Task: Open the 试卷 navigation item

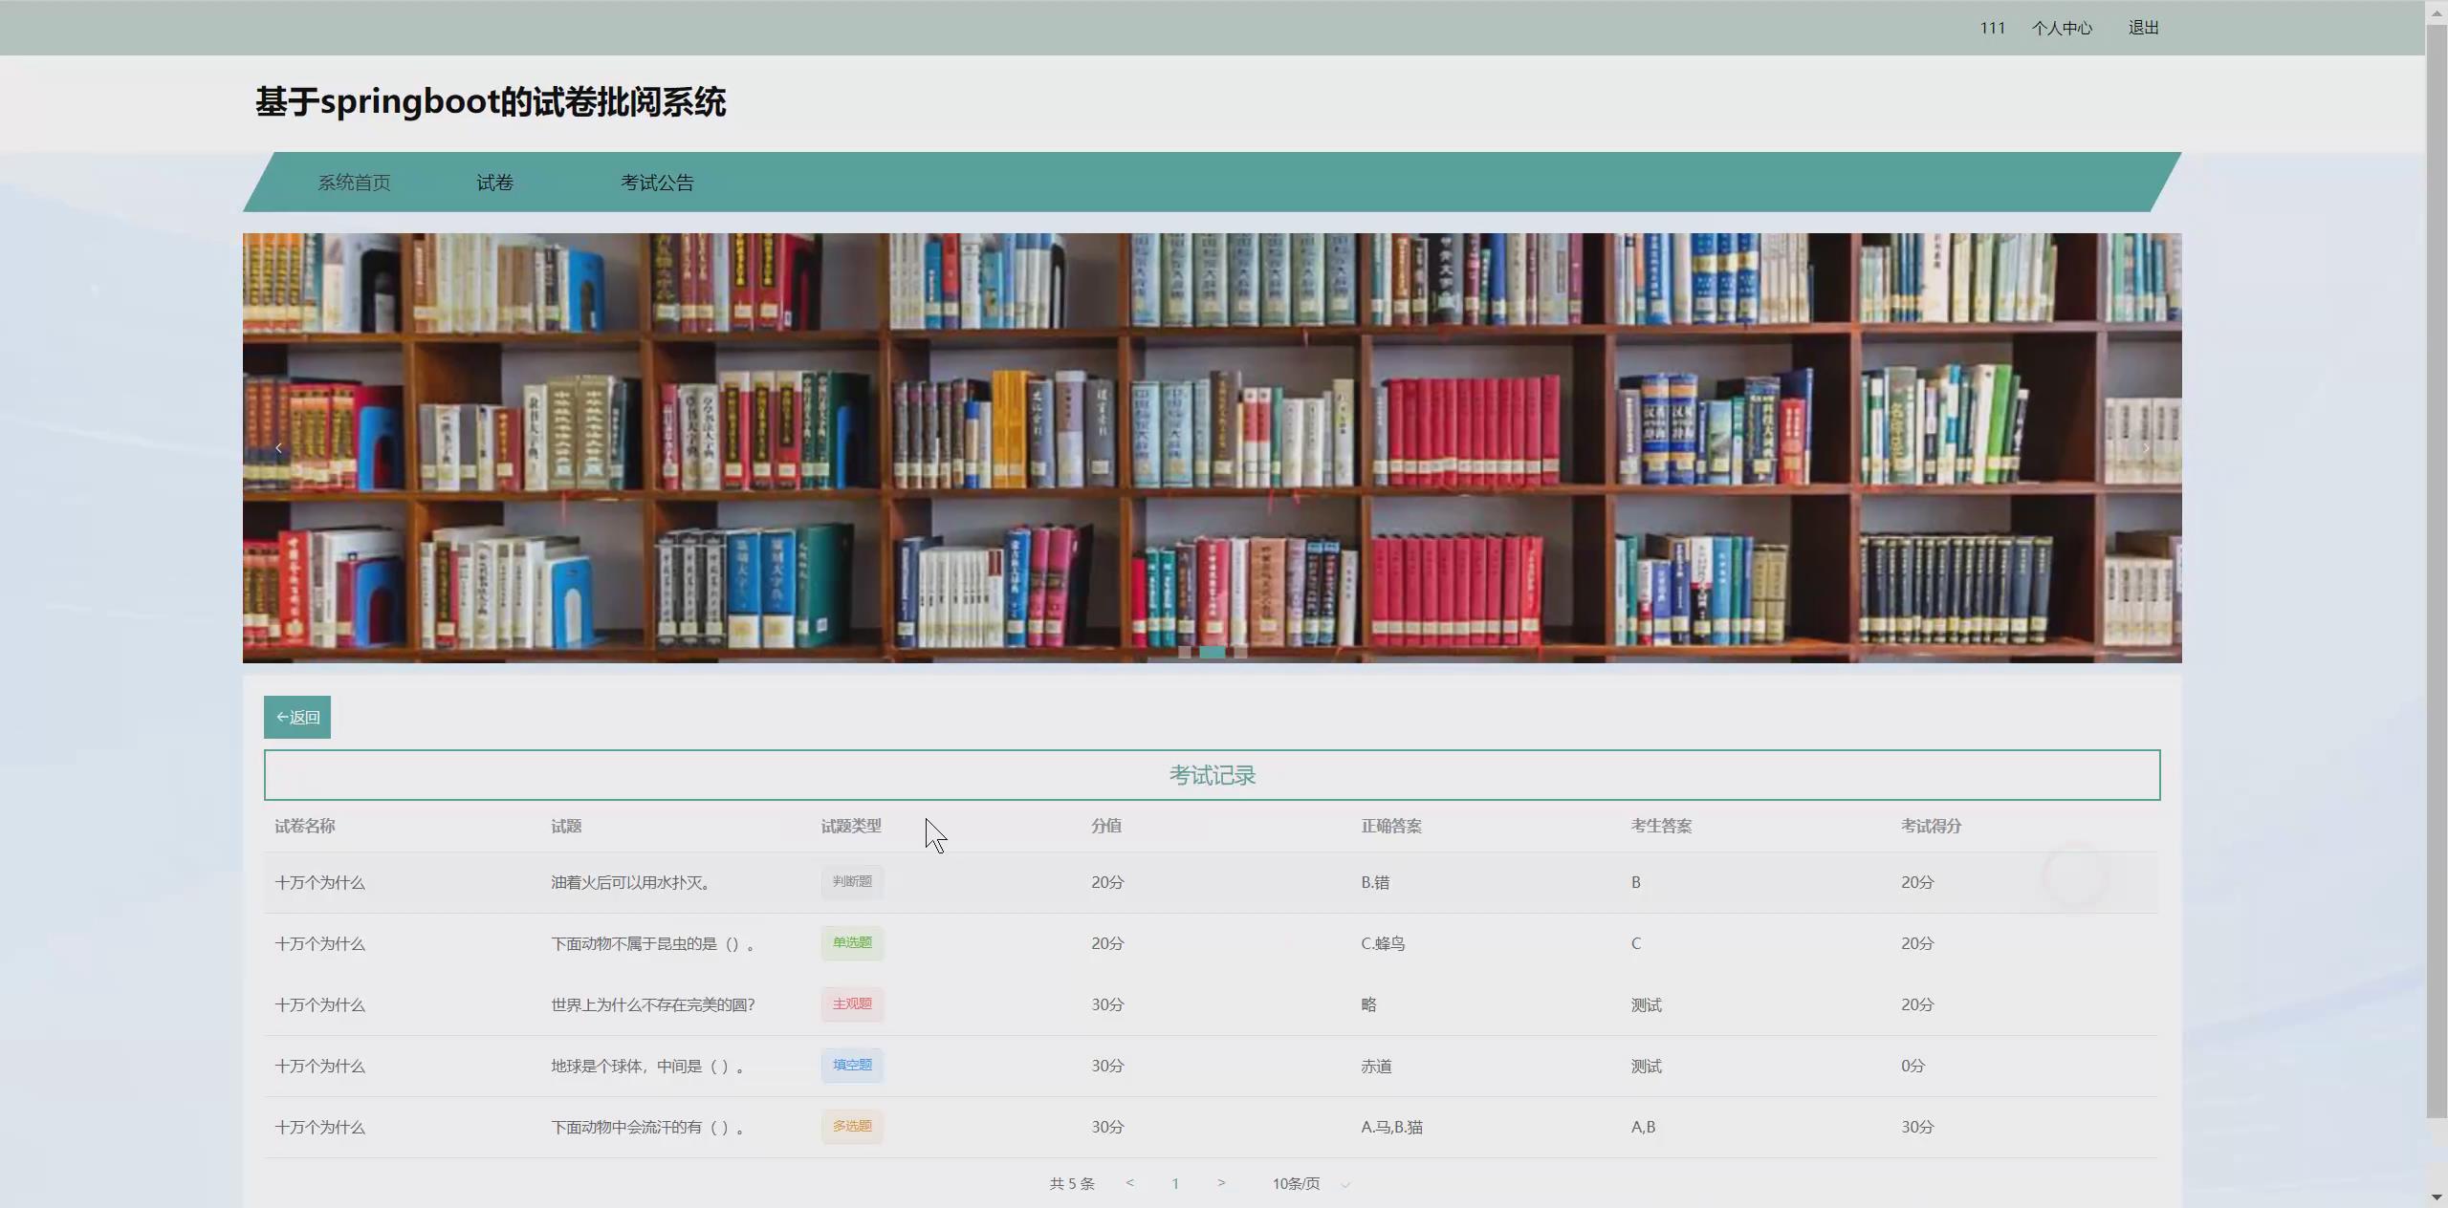Action: [x=494, y=183]
